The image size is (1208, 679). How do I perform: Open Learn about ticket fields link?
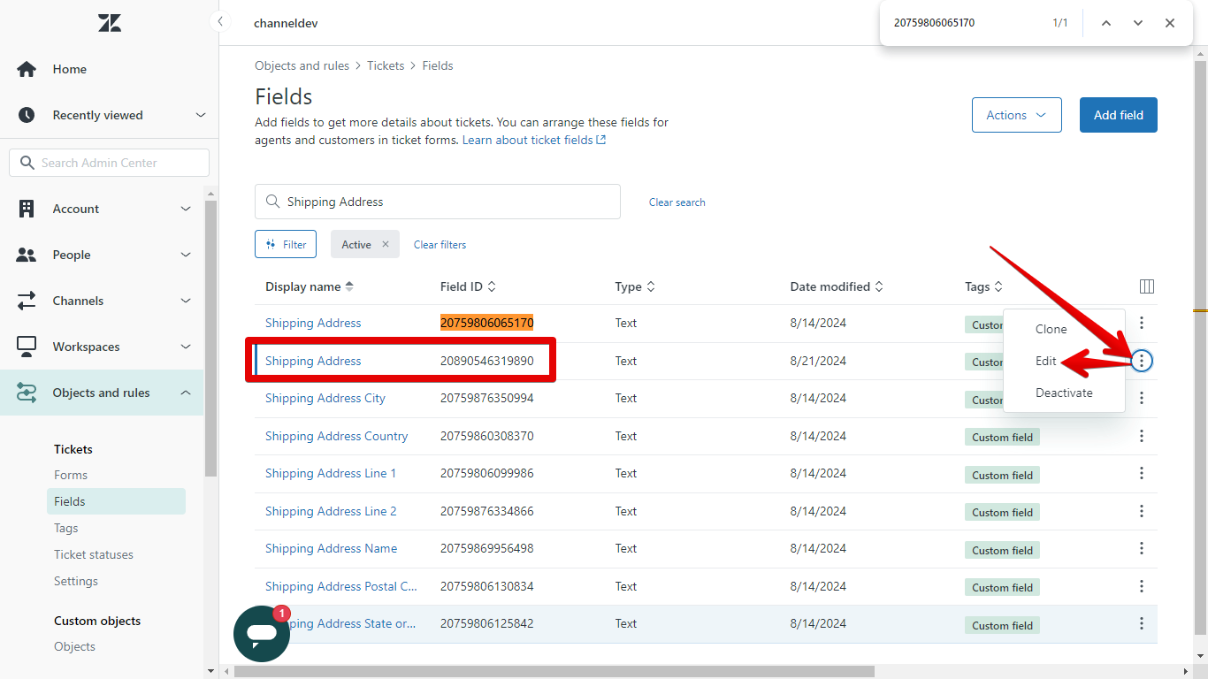point(534,140)
